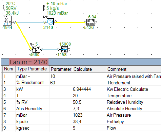This screenshot has height=133, width=162.
Task: Click the 'Kw Electric Calculate' comment
Action: [x=127, y=89]
